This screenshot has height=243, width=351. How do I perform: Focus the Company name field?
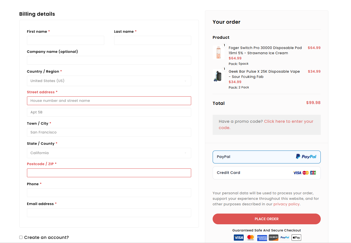[x=109, y=60]
